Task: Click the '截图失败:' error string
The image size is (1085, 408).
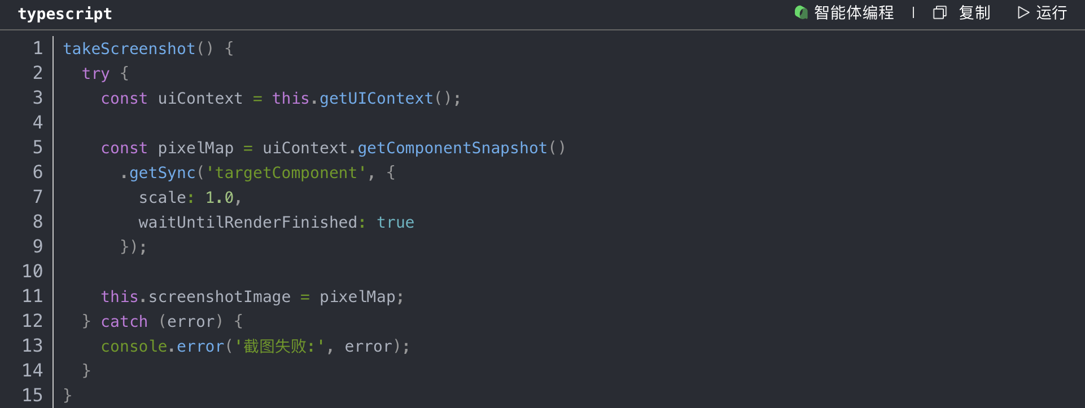Action: 280,347
